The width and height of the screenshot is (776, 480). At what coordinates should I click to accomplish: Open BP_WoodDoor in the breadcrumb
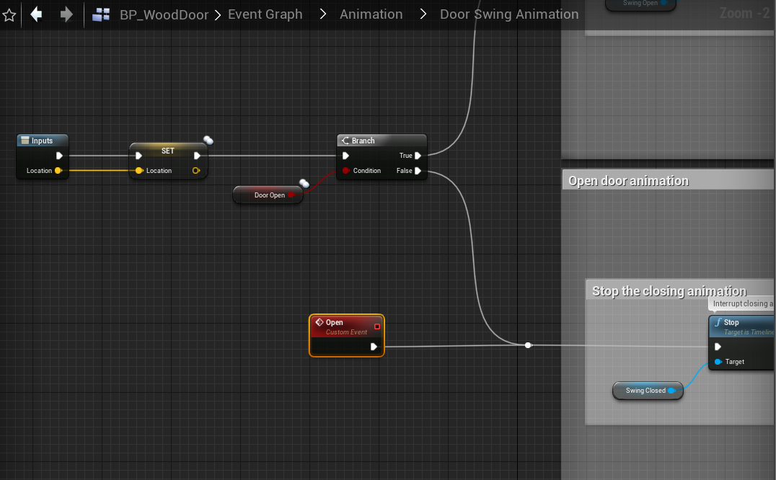click(164, 15)
